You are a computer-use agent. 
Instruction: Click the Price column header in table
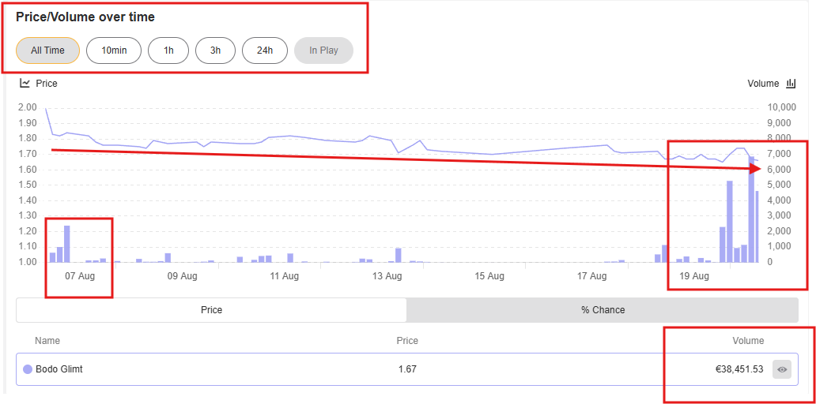click(x=407, y=341)
